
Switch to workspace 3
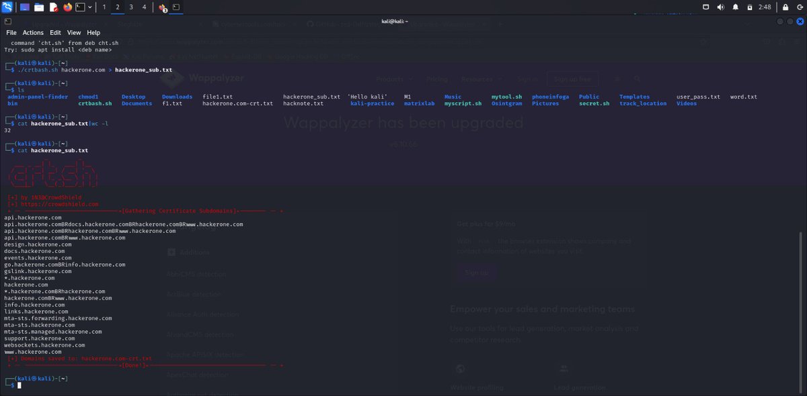(x=131, y=7)
